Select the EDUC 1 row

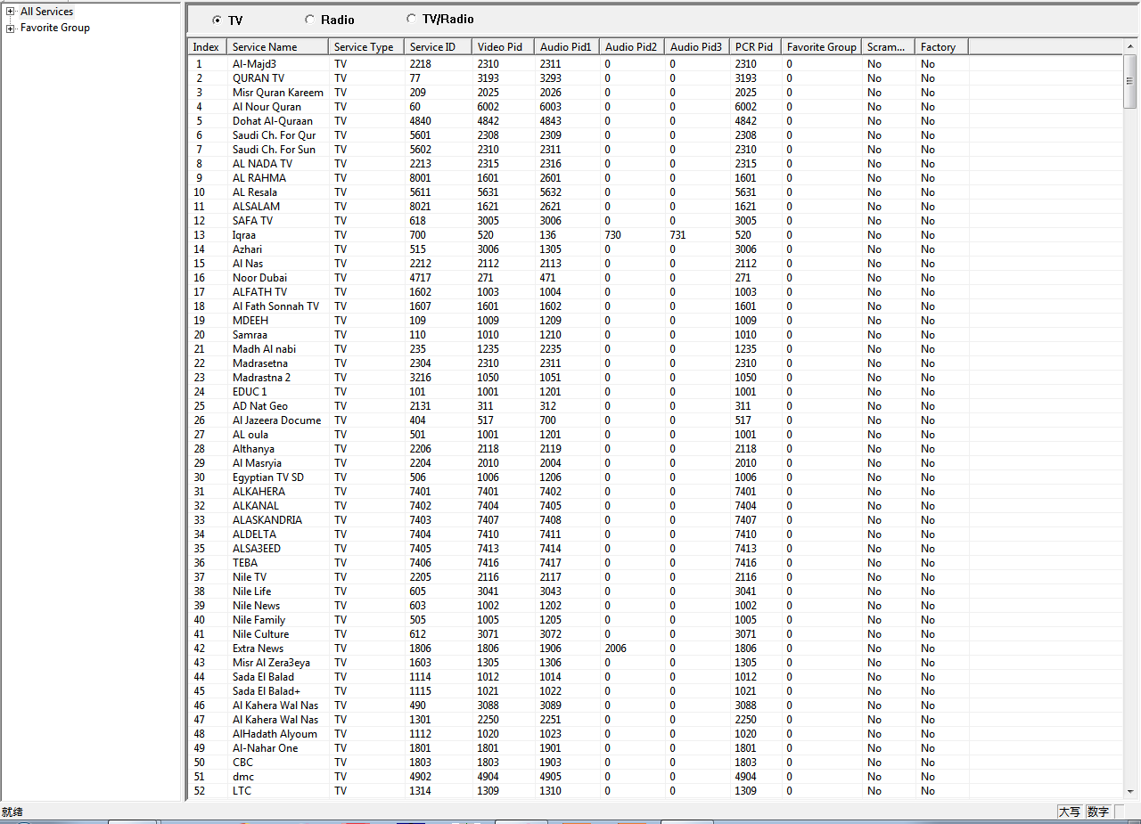[x=579, y=392]
